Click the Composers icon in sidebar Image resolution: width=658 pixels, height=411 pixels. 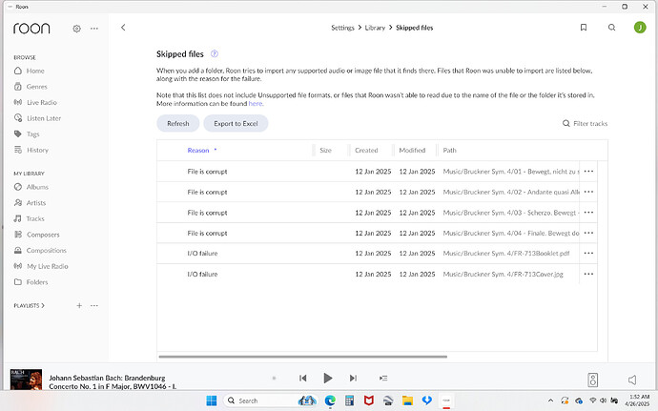tap(17, 235)
